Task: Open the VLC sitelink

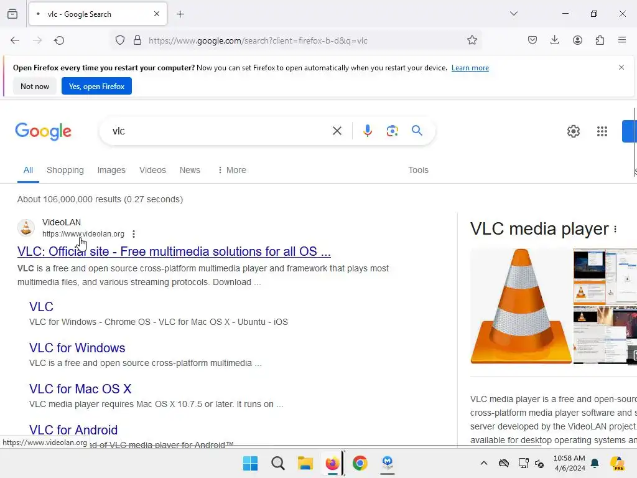Action: [41, 307]
